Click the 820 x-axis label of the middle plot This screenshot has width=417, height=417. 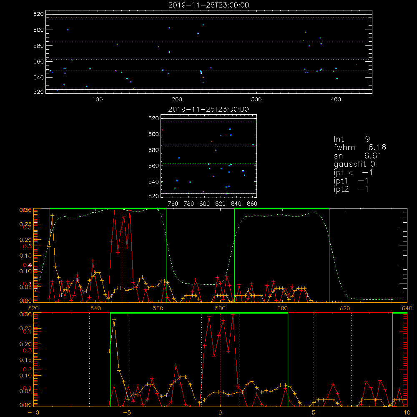coord(221,204)
